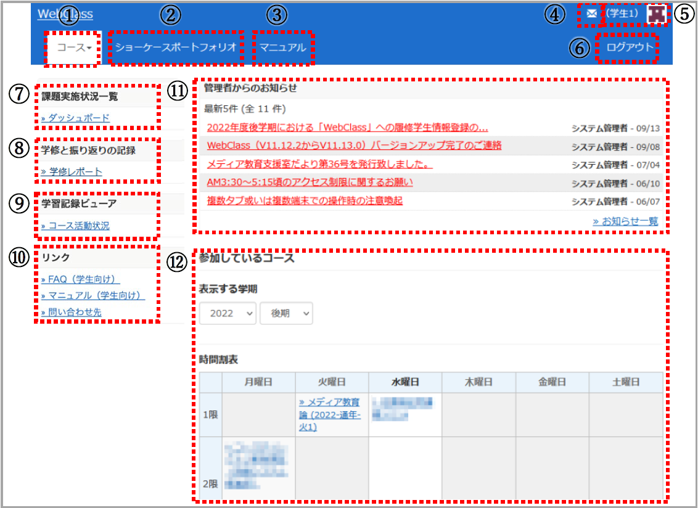This screenshot has width=698, height=508.
Task: View all notices via お知らせ一覧
Action: (625, 221)
